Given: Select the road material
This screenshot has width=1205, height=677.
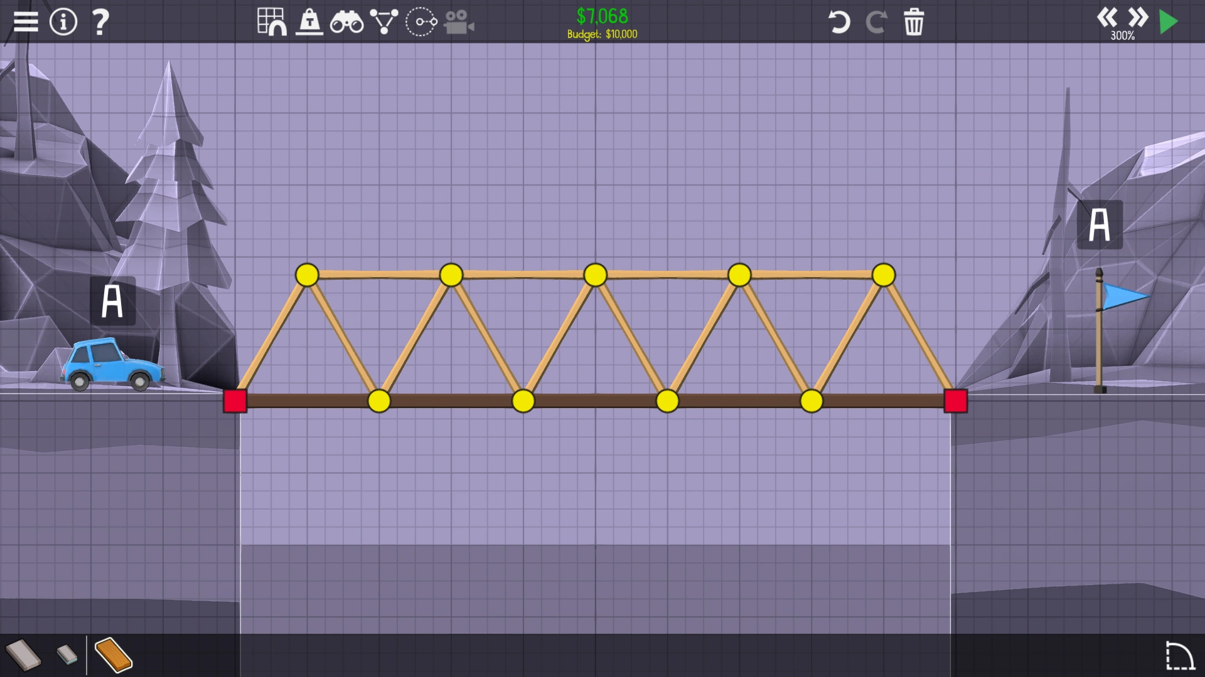Looking at the screenshot, I should [23, 654].
